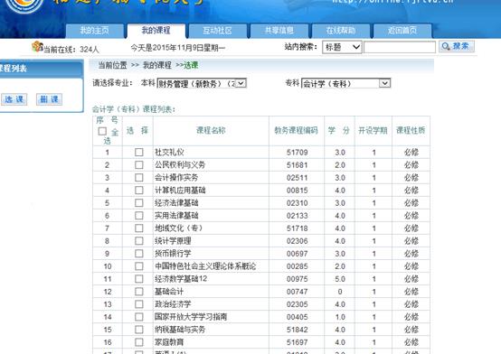Image resolution: width=501 pixels, height=354 pixels.
Task: Check the box for 公民权利与义务
Action: (139, 165)
